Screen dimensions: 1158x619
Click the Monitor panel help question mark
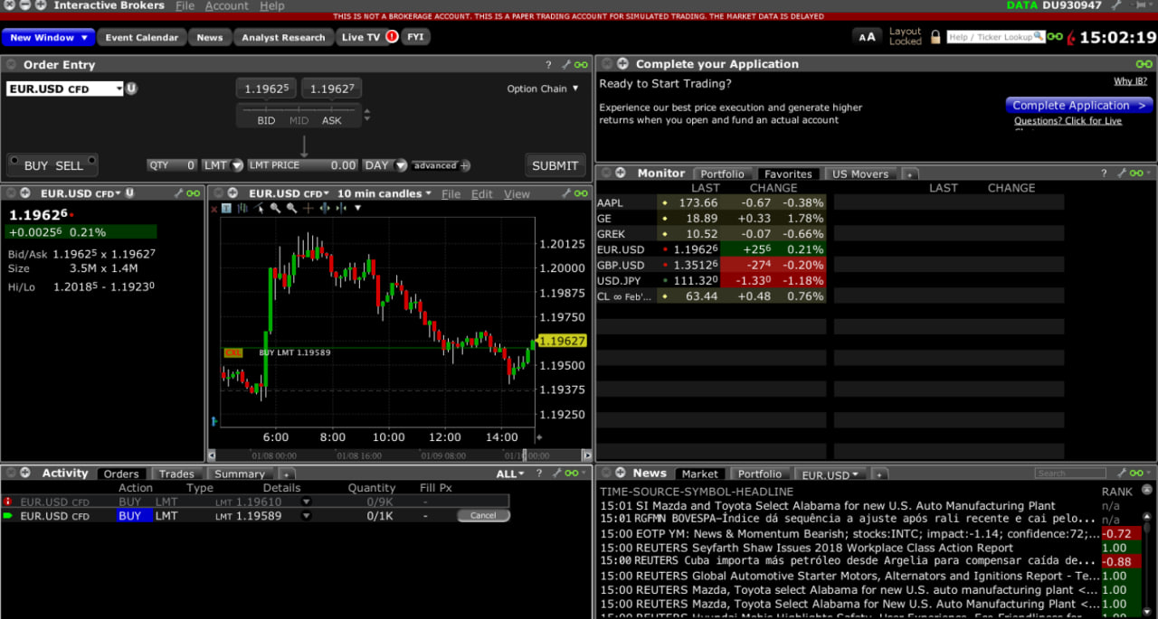coord(1104,174)
